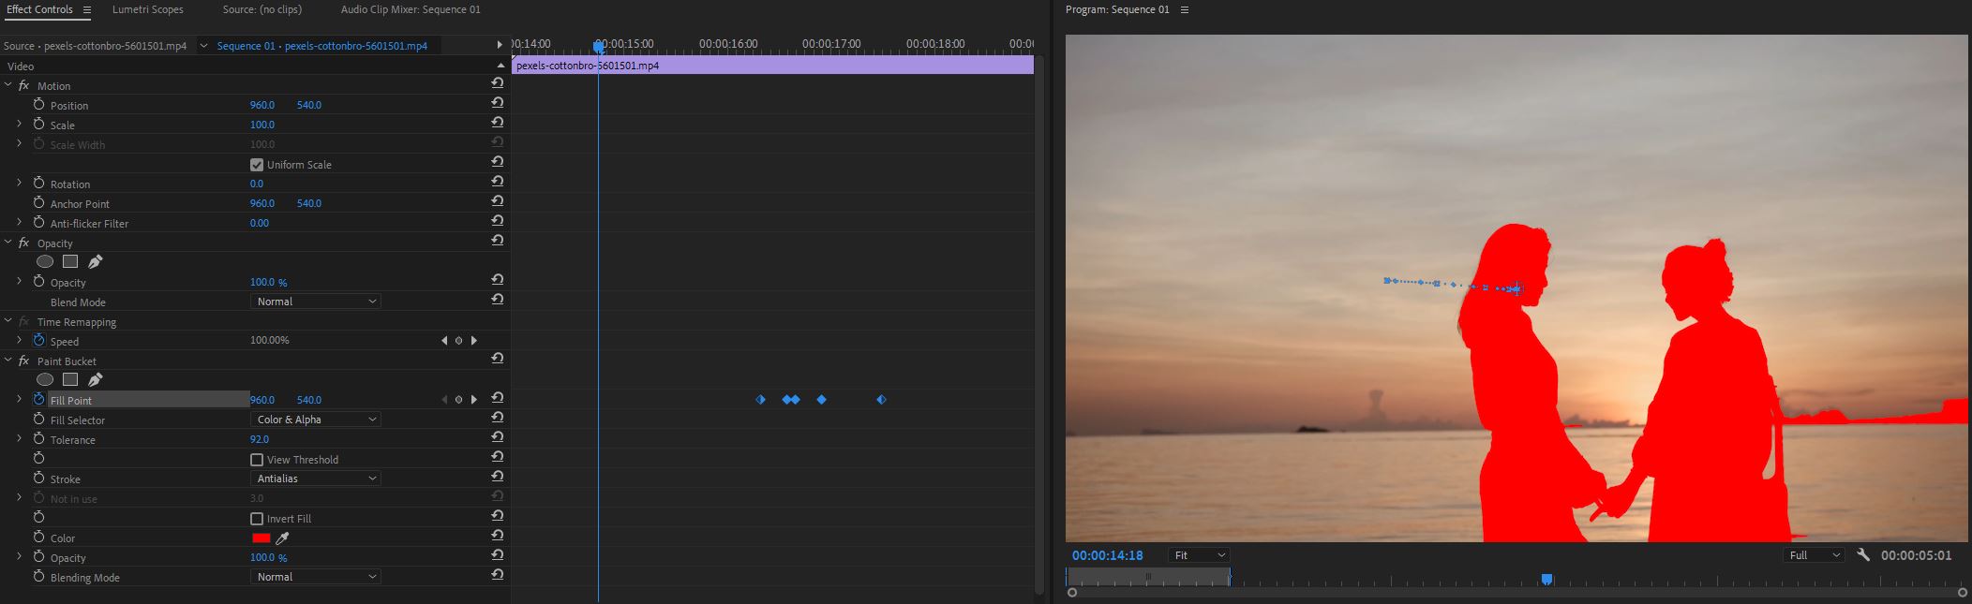The width and height of the screenshot is (1972, 604).
Task: Click the Tolerance value 92.0
Action: (260, 439)
